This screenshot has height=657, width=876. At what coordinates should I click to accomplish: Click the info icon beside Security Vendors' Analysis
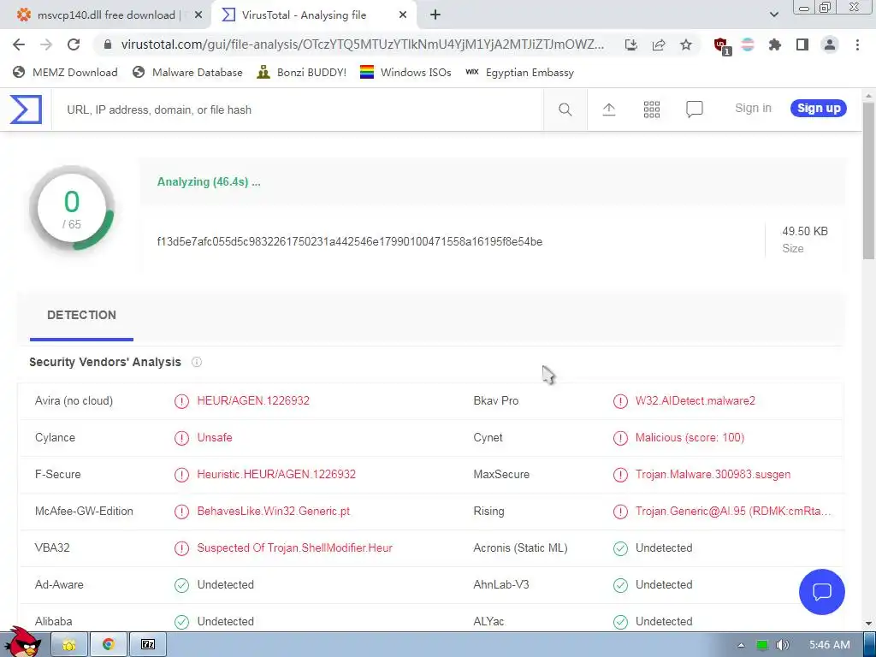[197, 362]
